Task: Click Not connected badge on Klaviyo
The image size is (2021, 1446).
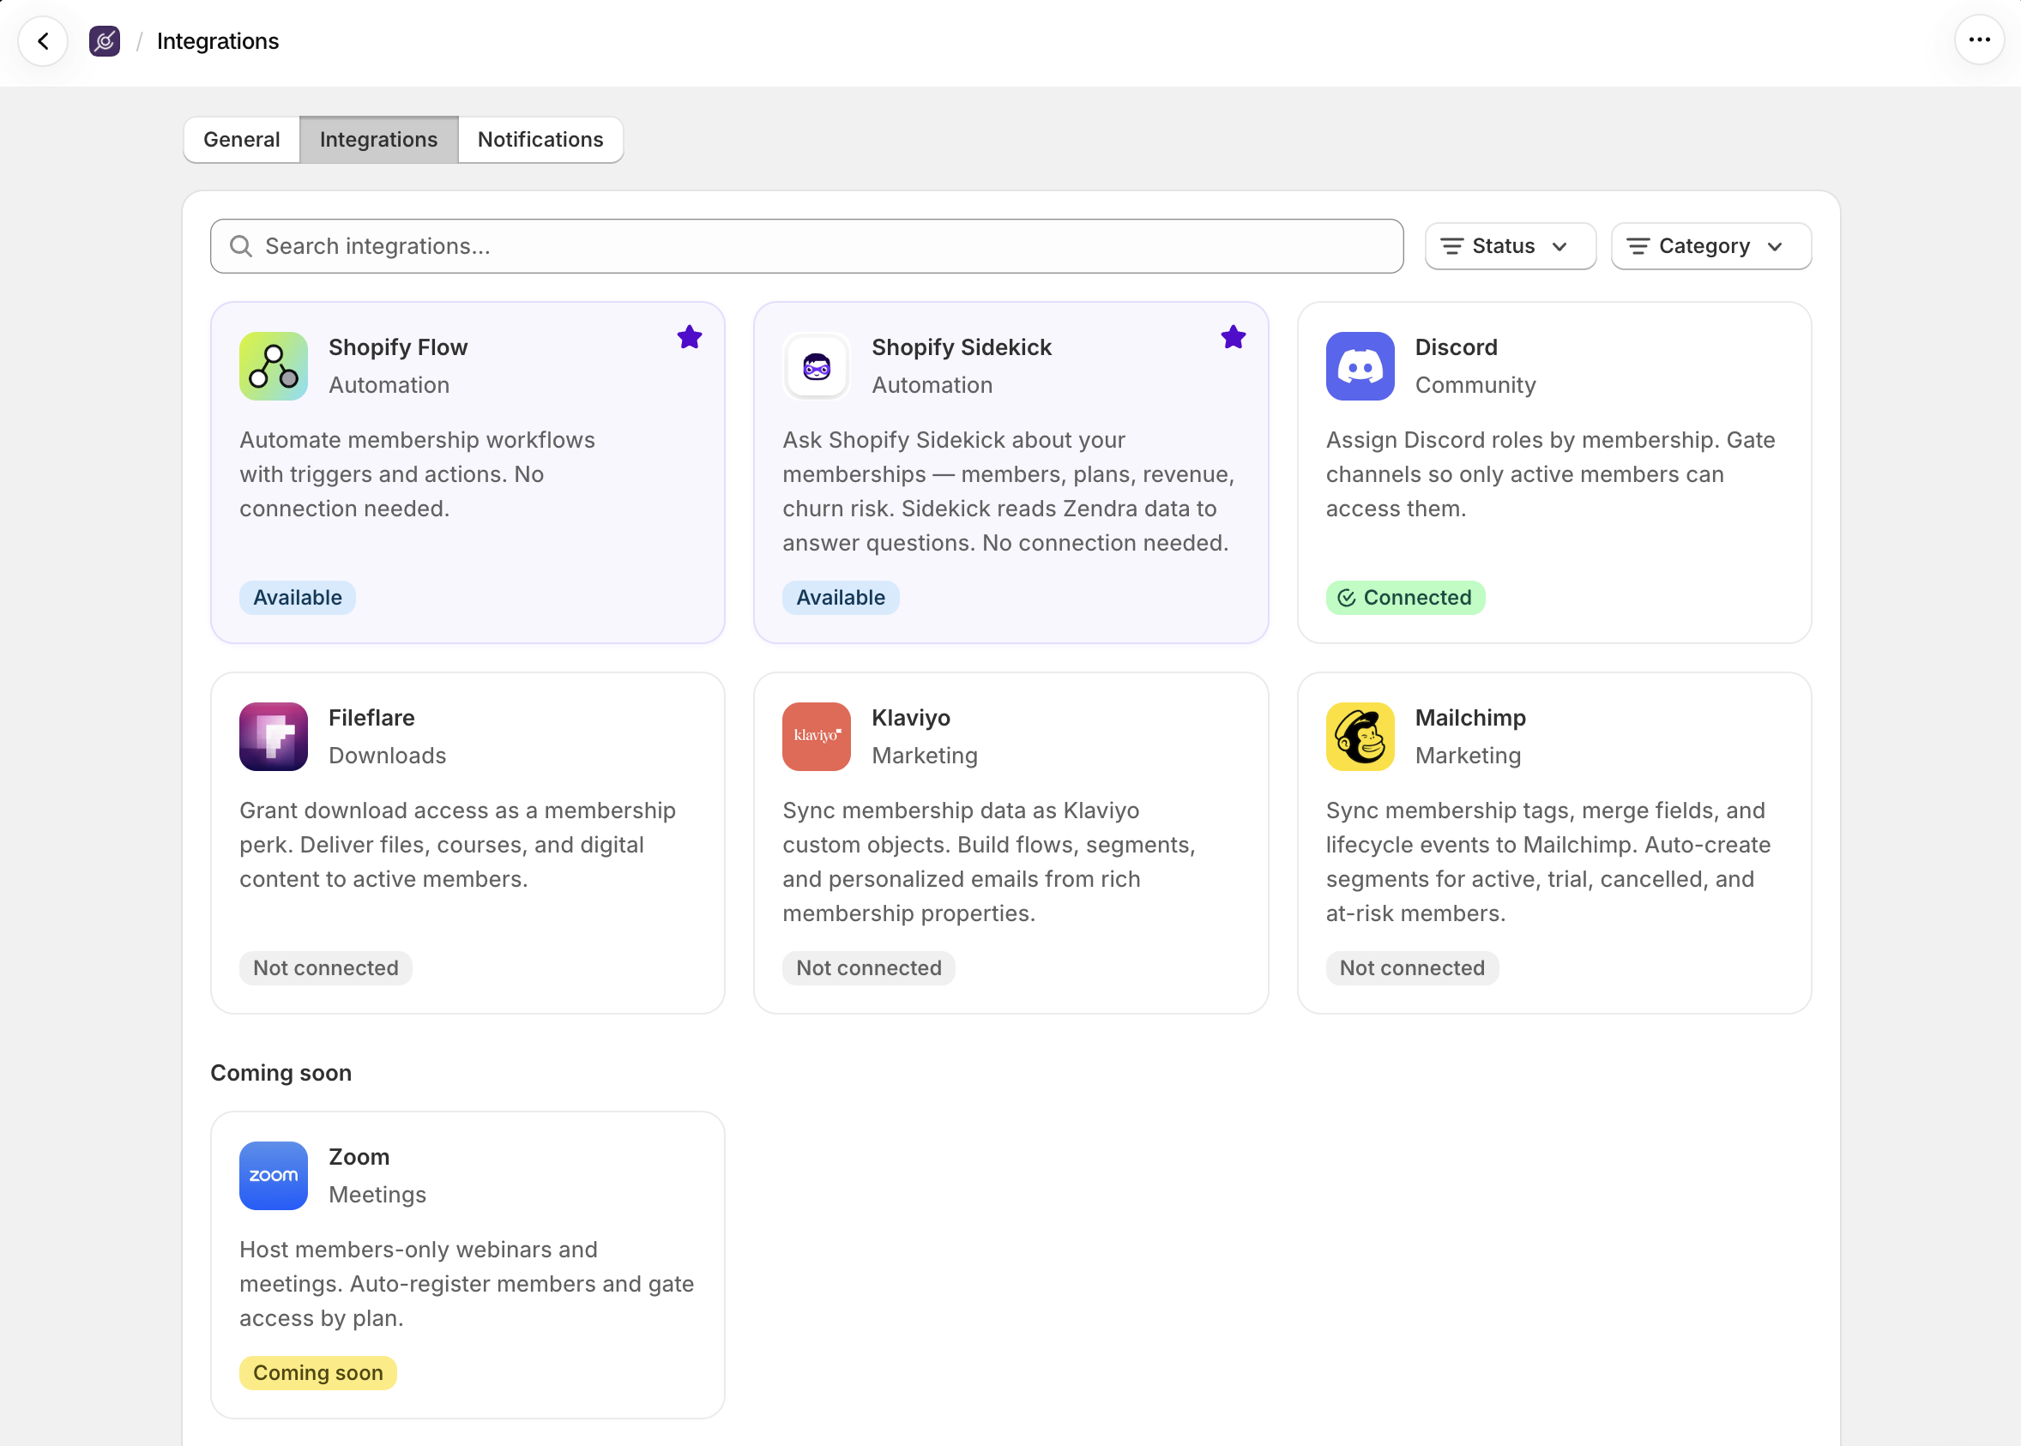Action: 869,967
